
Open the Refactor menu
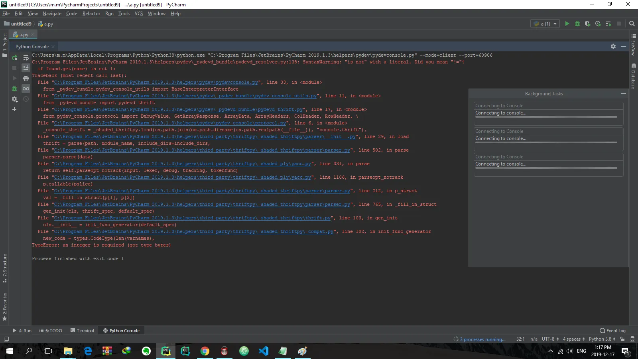pos(91,14)
